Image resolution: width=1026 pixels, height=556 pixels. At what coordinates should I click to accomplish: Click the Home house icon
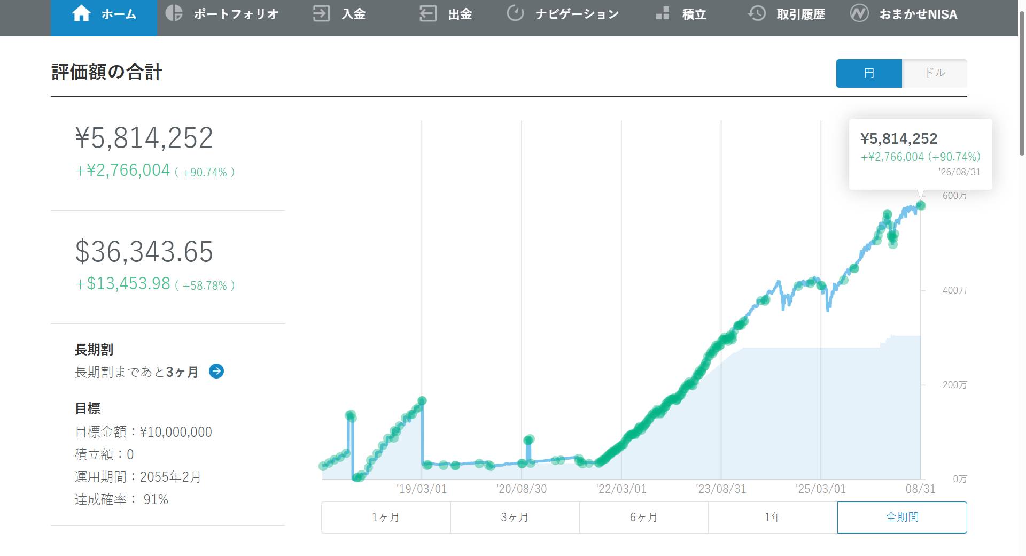[x=81, y=13]
